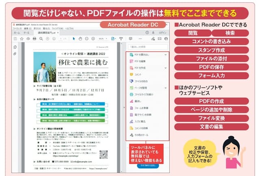Select the Hand pan tool
259x176 pixels.
[80, 39]
